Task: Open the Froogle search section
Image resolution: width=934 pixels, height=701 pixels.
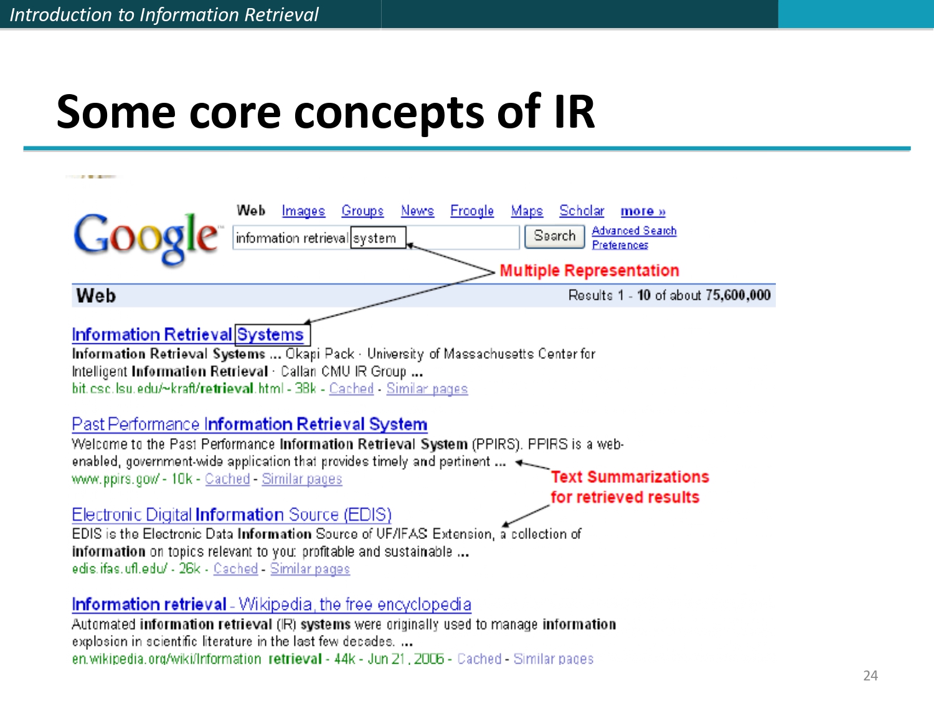Action: [x=471, y=211]
